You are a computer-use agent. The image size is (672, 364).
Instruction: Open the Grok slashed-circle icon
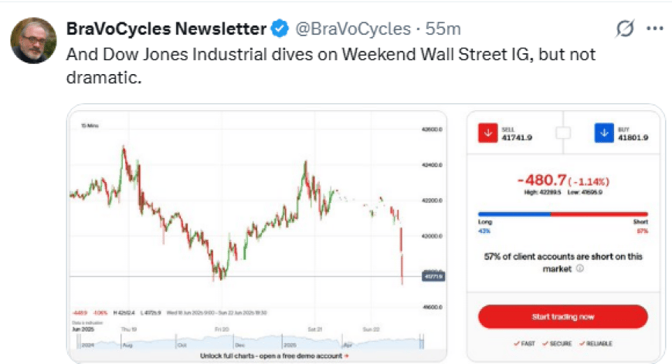pyautogui.click(x=625, y=29)
